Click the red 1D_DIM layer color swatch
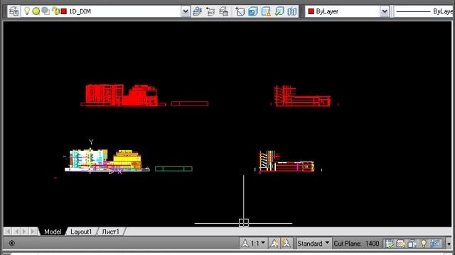The image size is (455, 255). 64,11
